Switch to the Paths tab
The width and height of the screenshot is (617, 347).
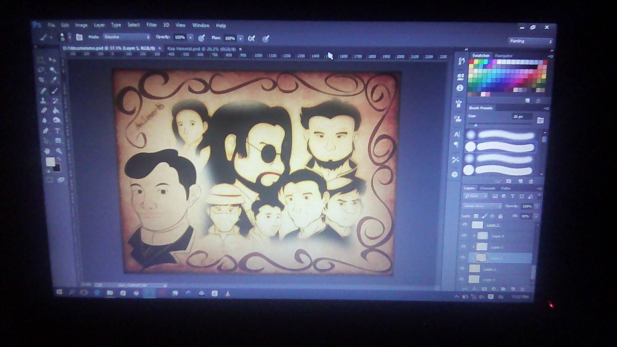click(x=506, y=188)
